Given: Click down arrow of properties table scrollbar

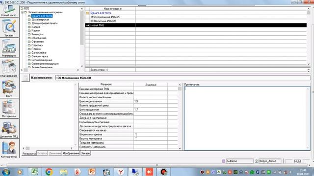Looking at the screenshot, I should (180, 148).
